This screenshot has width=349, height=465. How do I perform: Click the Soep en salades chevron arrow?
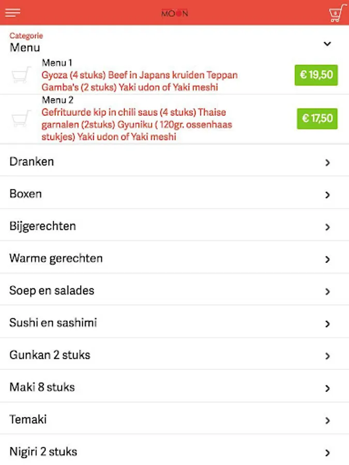(327, 291)
